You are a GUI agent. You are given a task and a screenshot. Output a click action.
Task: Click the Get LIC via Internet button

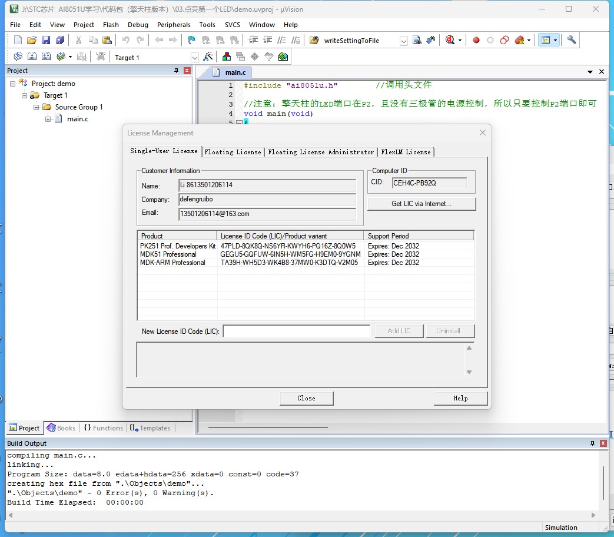tap(421, 204)
